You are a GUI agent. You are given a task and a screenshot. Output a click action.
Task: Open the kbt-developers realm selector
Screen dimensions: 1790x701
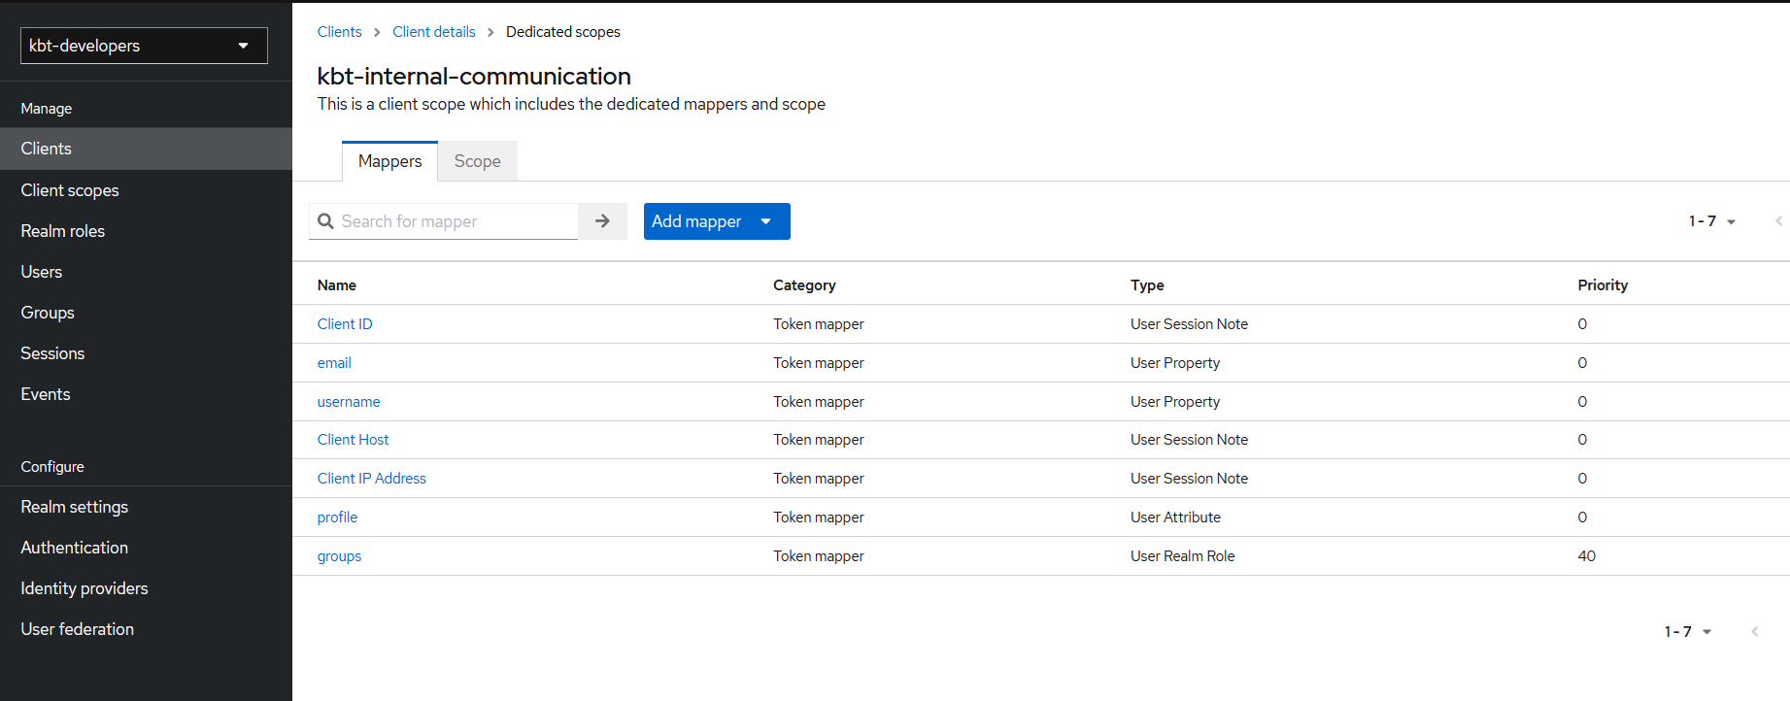coord(144,46)
